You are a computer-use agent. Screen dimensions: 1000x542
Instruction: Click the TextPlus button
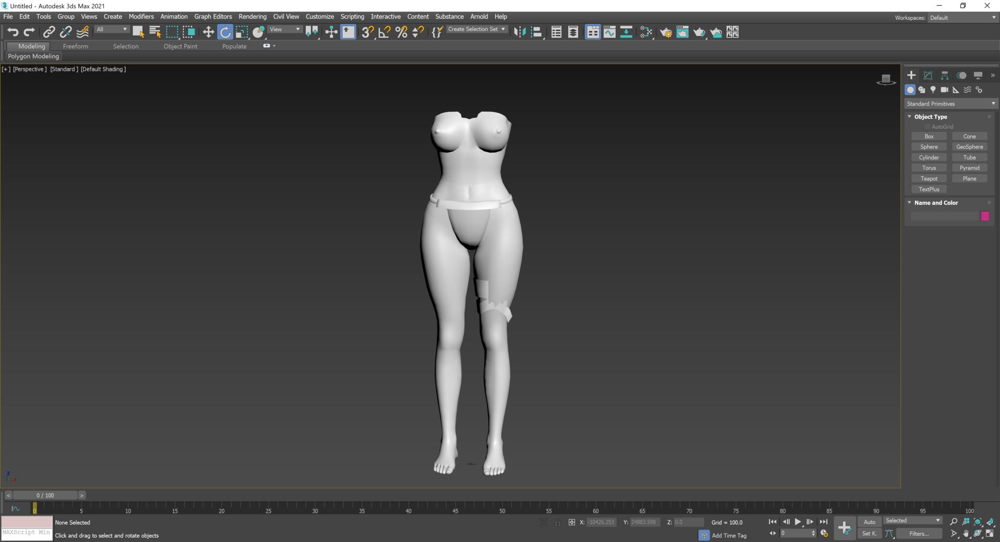pyautogui.click(x=929, y=189)
